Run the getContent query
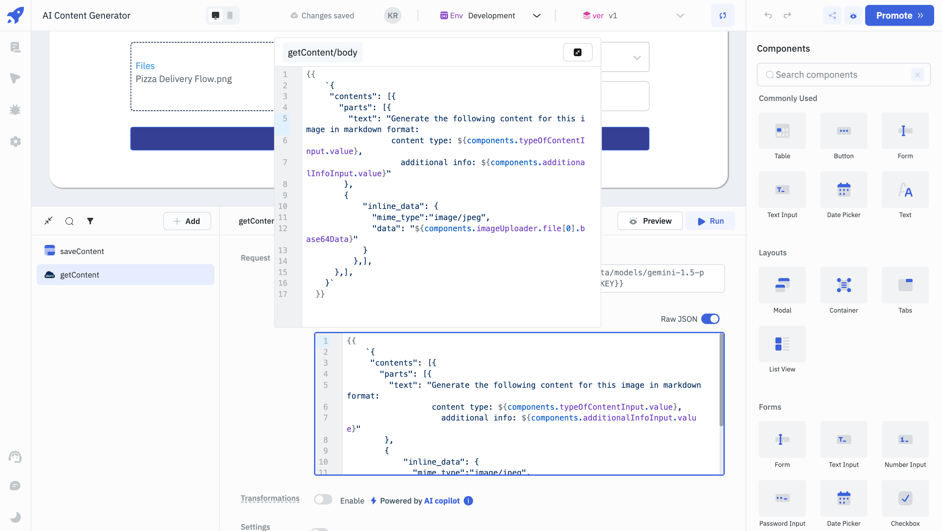Screen dimensions: 942x531 tap(710, 221)
